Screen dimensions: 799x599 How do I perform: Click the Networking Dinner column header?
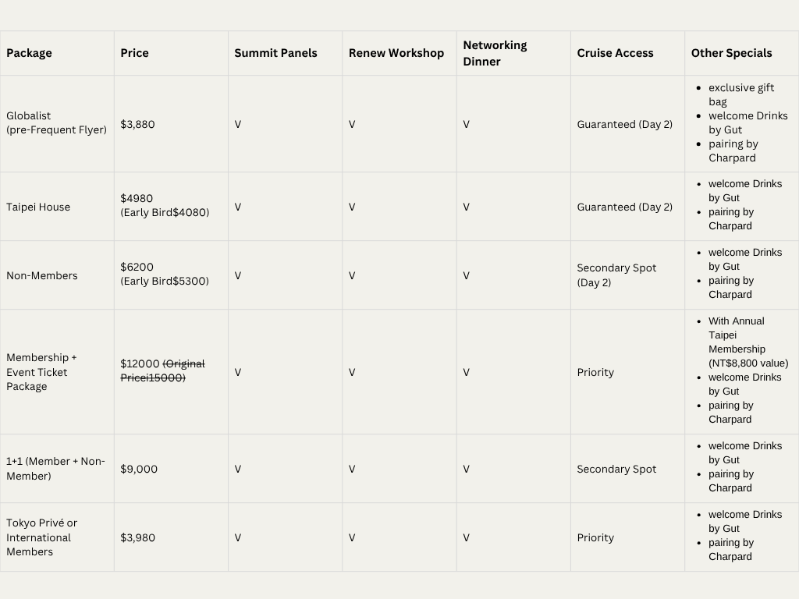click(x=495, y=53)
